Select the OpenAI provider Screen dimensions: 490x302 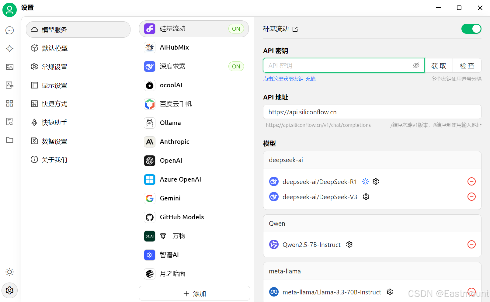(194, 161)
